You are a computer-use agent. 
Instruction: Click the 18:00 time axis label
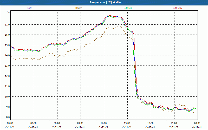[x=150, y=123]
